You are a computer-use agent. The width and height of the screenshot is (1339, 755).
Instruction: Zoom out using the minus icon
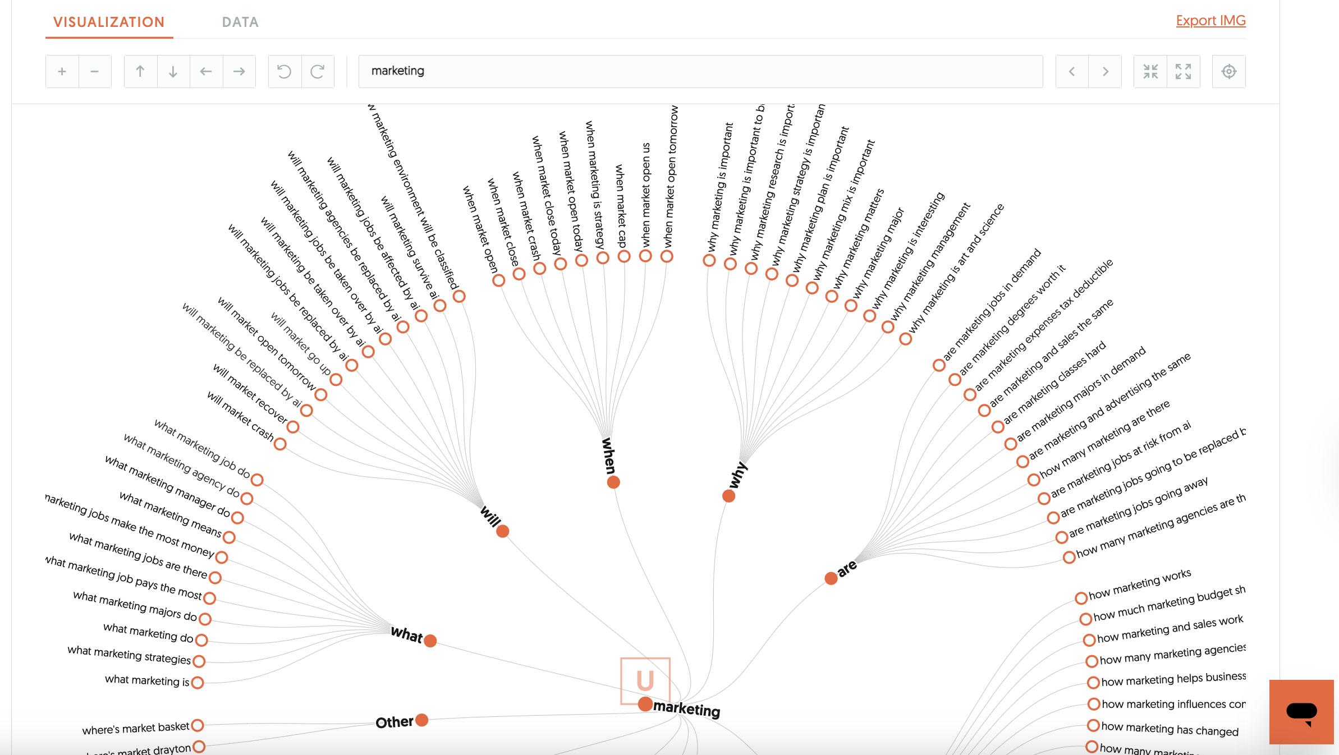point(95,71)
